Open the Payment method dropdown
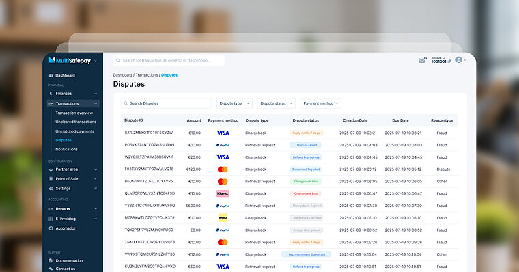Image resolution: width=519 pixels, height=272 pixels. coord(320,103)
